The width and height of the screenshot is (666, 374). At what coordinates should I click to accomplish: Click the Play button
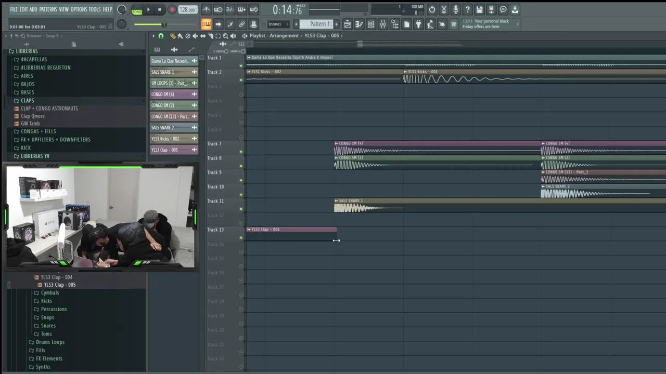148,9
